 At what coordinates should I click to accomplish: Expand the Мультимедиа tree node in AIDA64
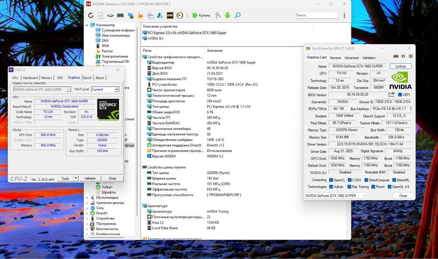[87, 198]
